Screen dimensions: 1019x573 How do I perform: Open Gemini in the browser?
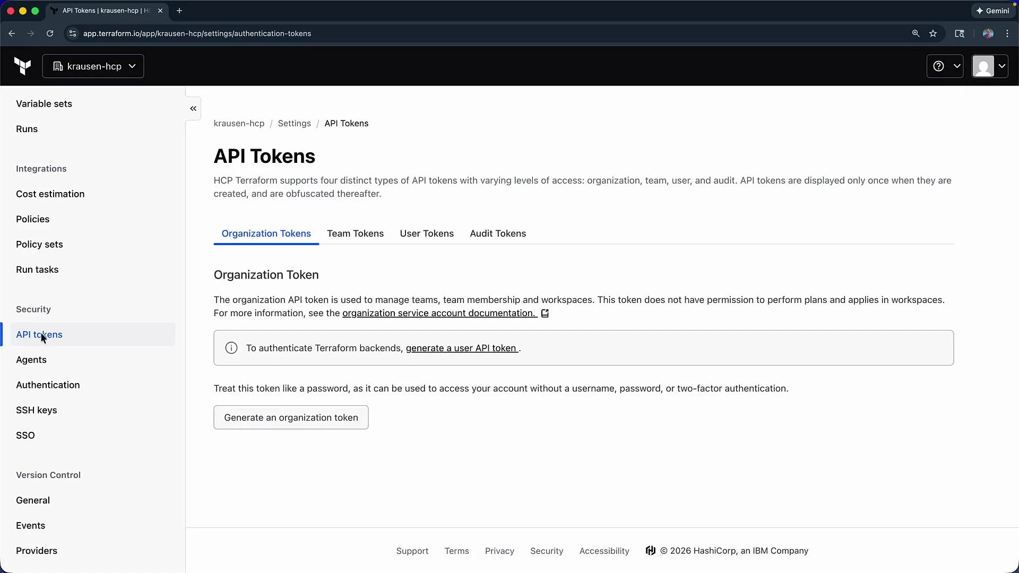click(x=992, y=11)
